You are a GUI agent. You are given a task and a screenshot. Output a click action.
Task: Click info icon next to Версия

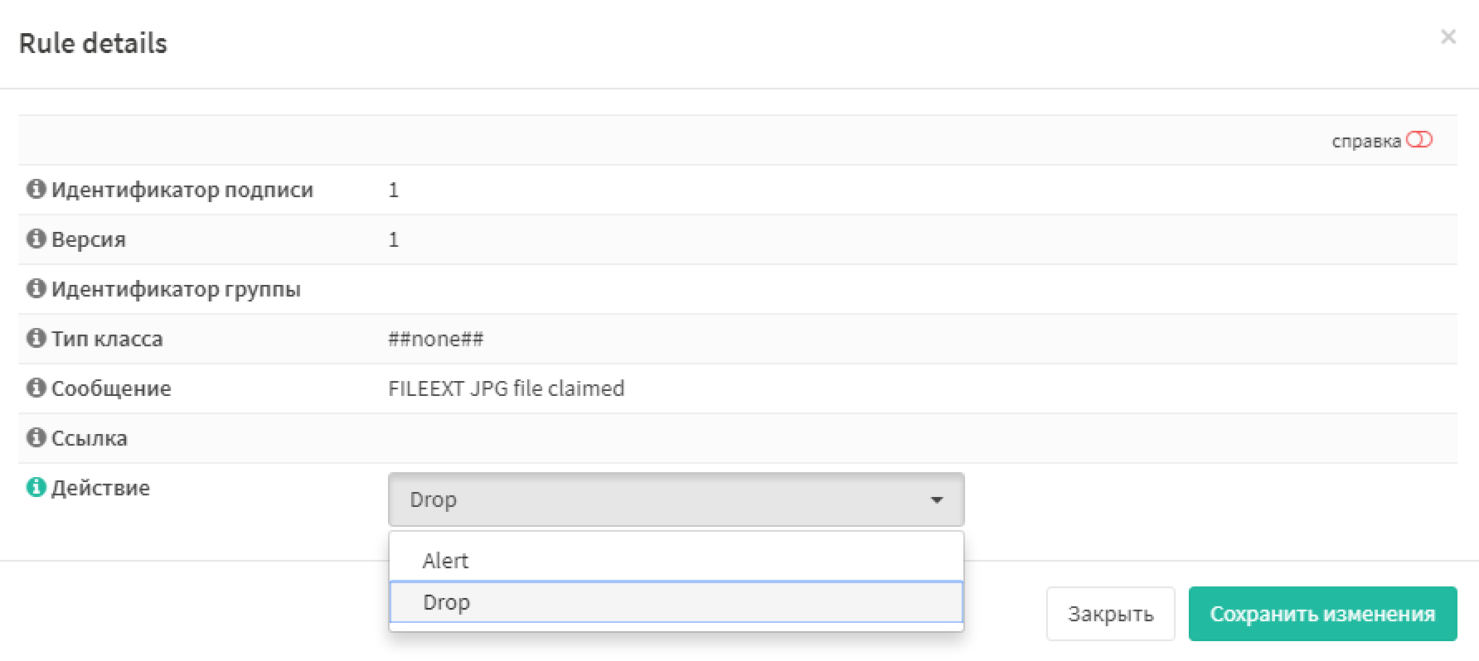click(x=36, y=239)
